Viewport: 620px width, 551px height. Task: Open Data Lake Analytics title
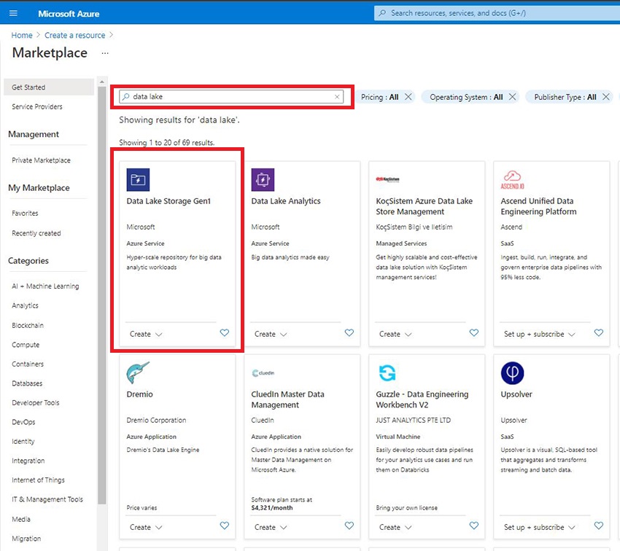point(286,201)
